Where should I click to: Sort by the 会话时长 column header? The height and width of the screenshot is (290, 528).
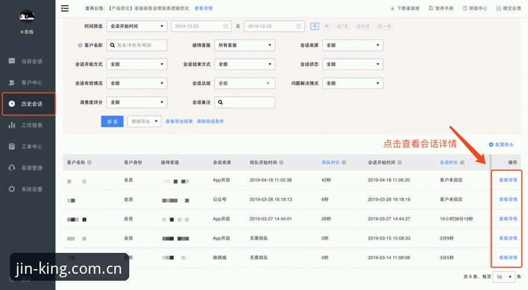point(449,162)
